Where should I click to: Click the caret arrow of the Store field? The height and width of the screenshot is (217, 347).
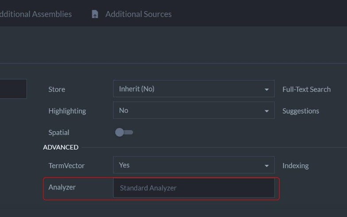point(266,89)
